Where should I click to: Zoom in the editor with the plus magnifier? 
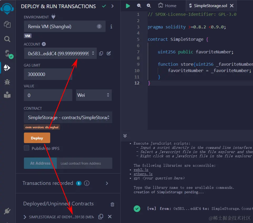click(149, 6)
